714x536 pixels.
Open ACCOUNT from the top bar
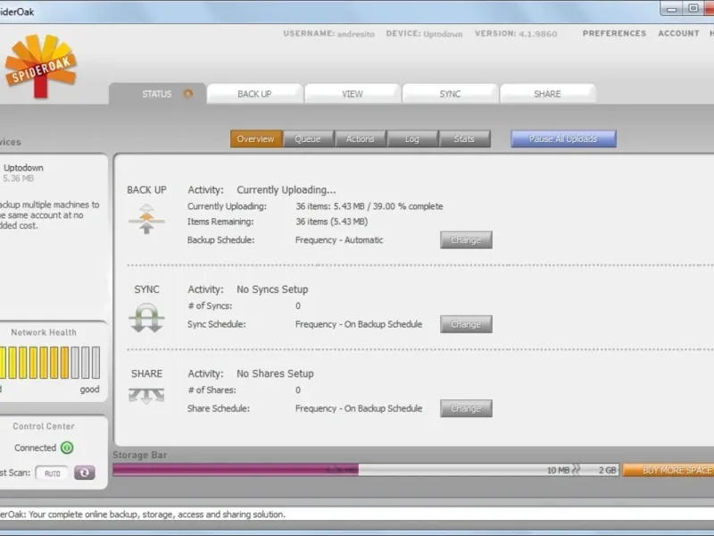pos(678,33)
